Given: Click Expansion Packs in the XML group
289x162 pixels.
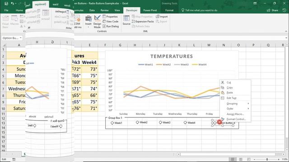Looking at the screenshot, I should tap(143, 22).
